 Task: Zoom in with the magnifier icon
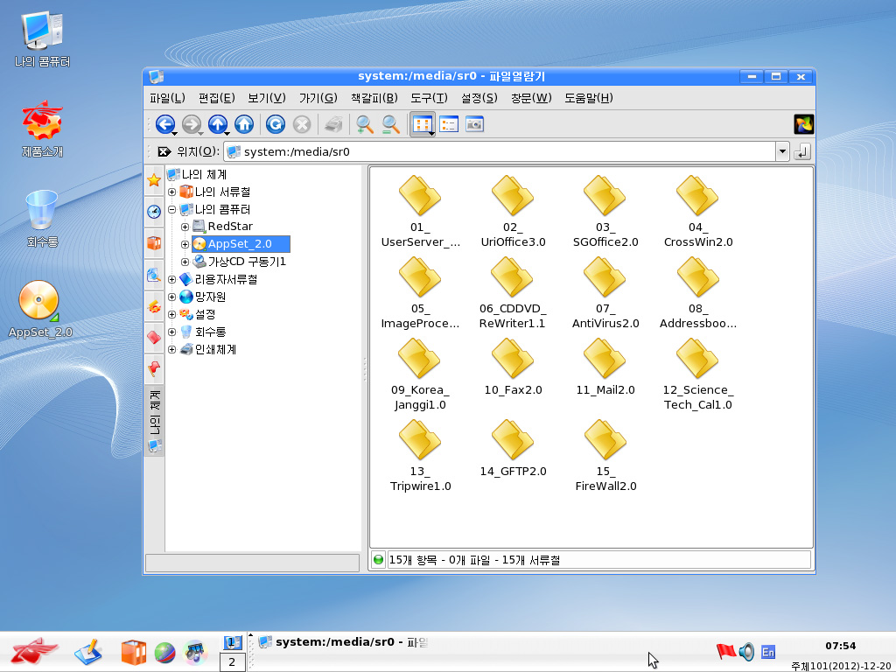pos(363,124)
